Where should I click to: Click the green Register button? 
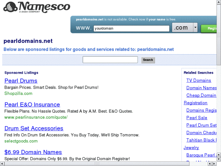coord(209,29)
